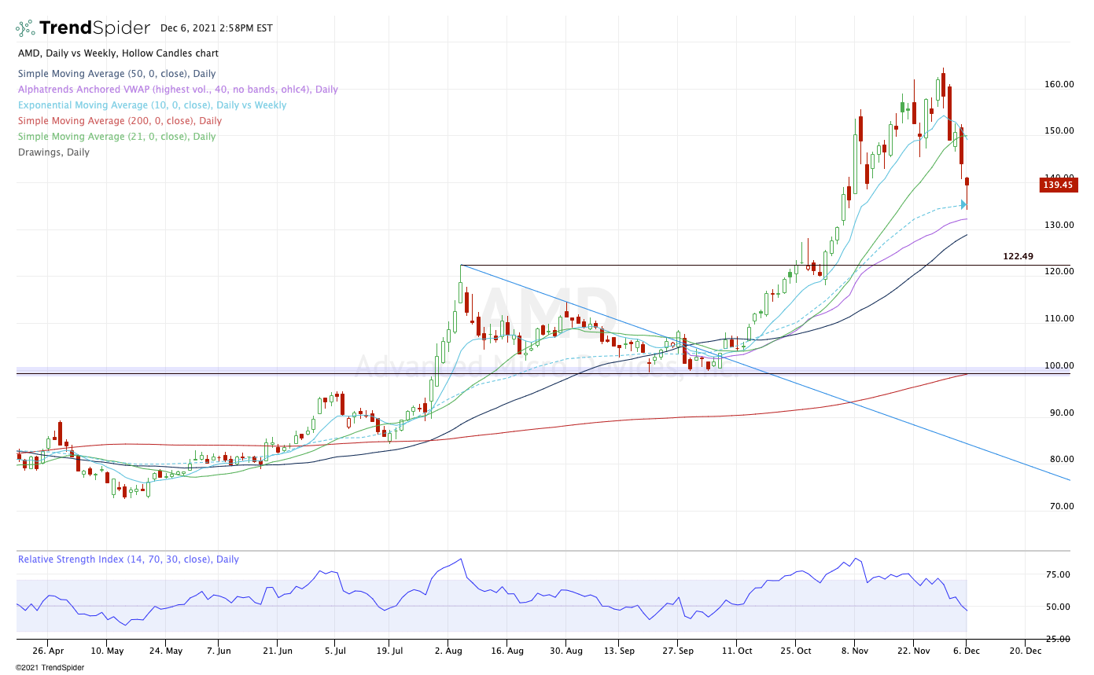The image size is (1094, 675).
Task: Click the 25 Oct date on the time axis
Action: pyautogui.click(x=794, y=651)
